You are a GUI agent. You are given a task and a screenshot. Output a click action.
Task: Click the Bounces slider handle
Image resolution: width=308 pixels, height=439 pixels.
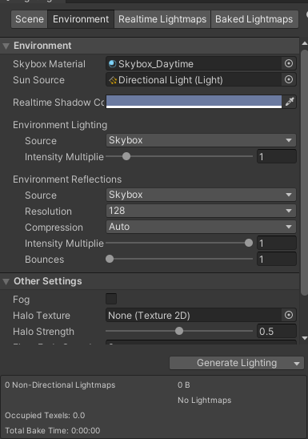[x=110, y=259]
